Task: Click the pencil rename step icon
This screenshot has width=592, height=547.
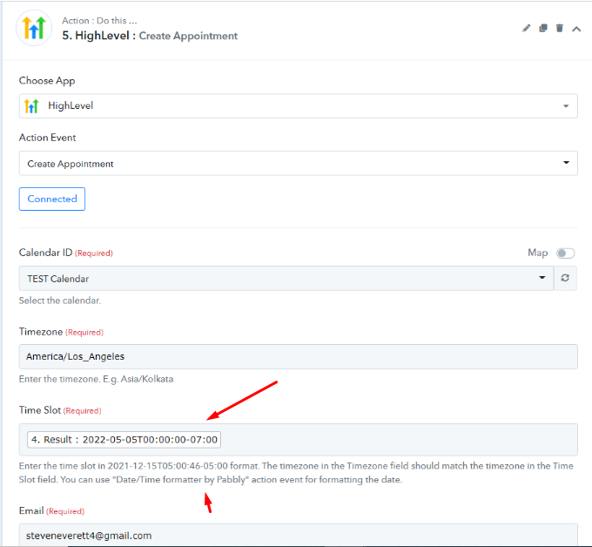Action: 526,29
